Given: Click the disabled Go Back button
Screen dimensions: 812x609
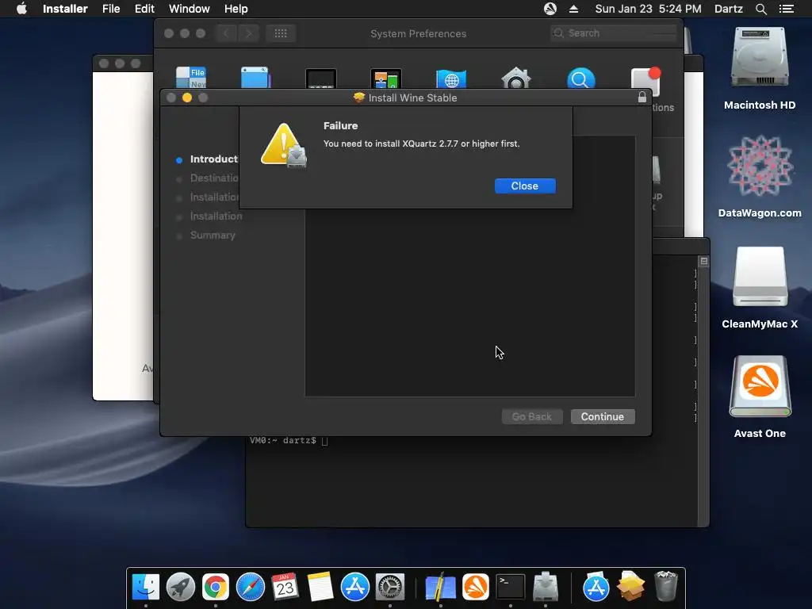Looking at the screenshot, I should 532,416.
